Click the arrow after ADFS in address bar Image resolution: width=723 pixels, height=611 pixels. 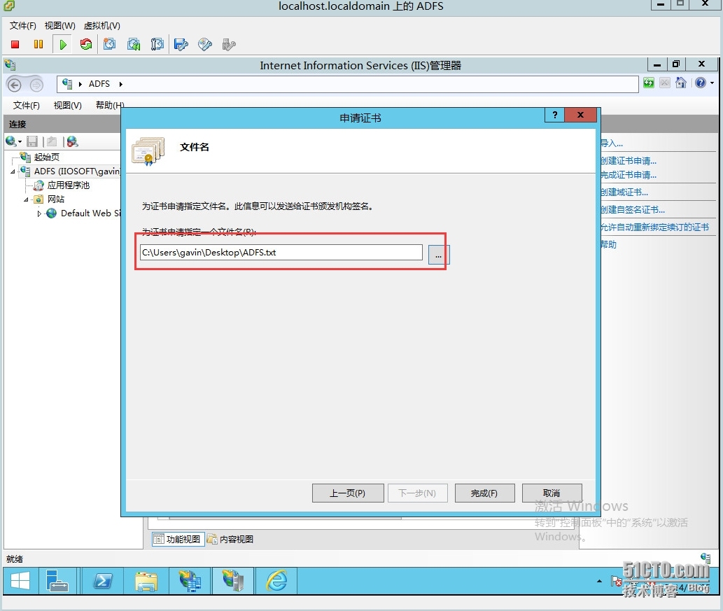point(121,85)
